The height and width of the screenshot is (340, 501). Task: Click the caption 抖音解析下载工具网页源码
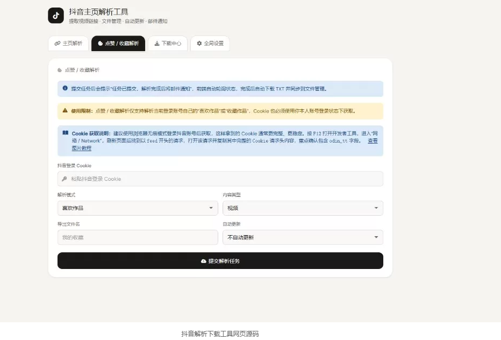point(220,334)
